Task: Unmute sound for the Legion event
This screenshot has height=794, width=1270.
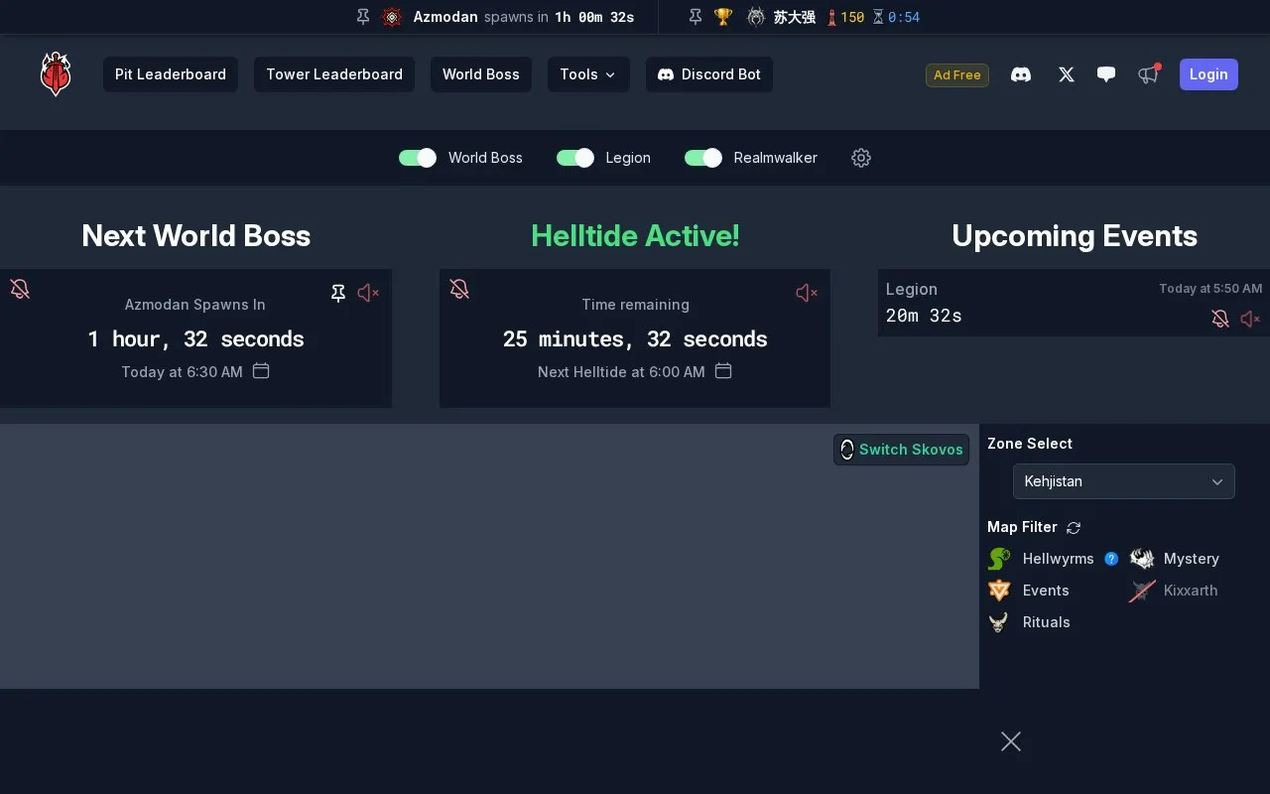Action: 1250,319
